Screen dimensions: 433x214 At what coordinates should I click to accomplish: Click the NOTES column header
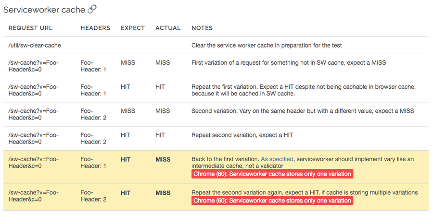(202, 28)
